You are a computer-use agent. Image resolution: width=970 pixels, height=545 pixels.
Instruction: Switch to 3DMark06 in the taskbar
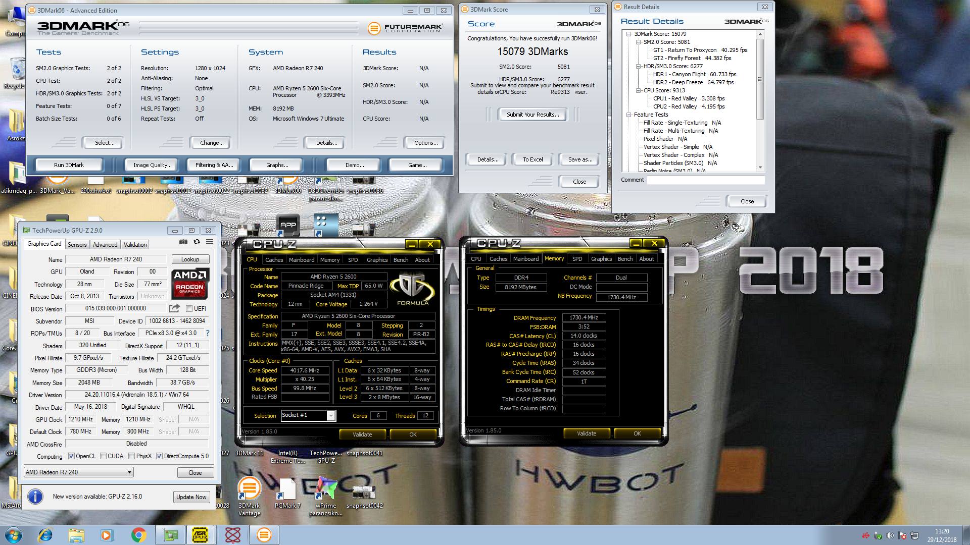click(264, 535)
